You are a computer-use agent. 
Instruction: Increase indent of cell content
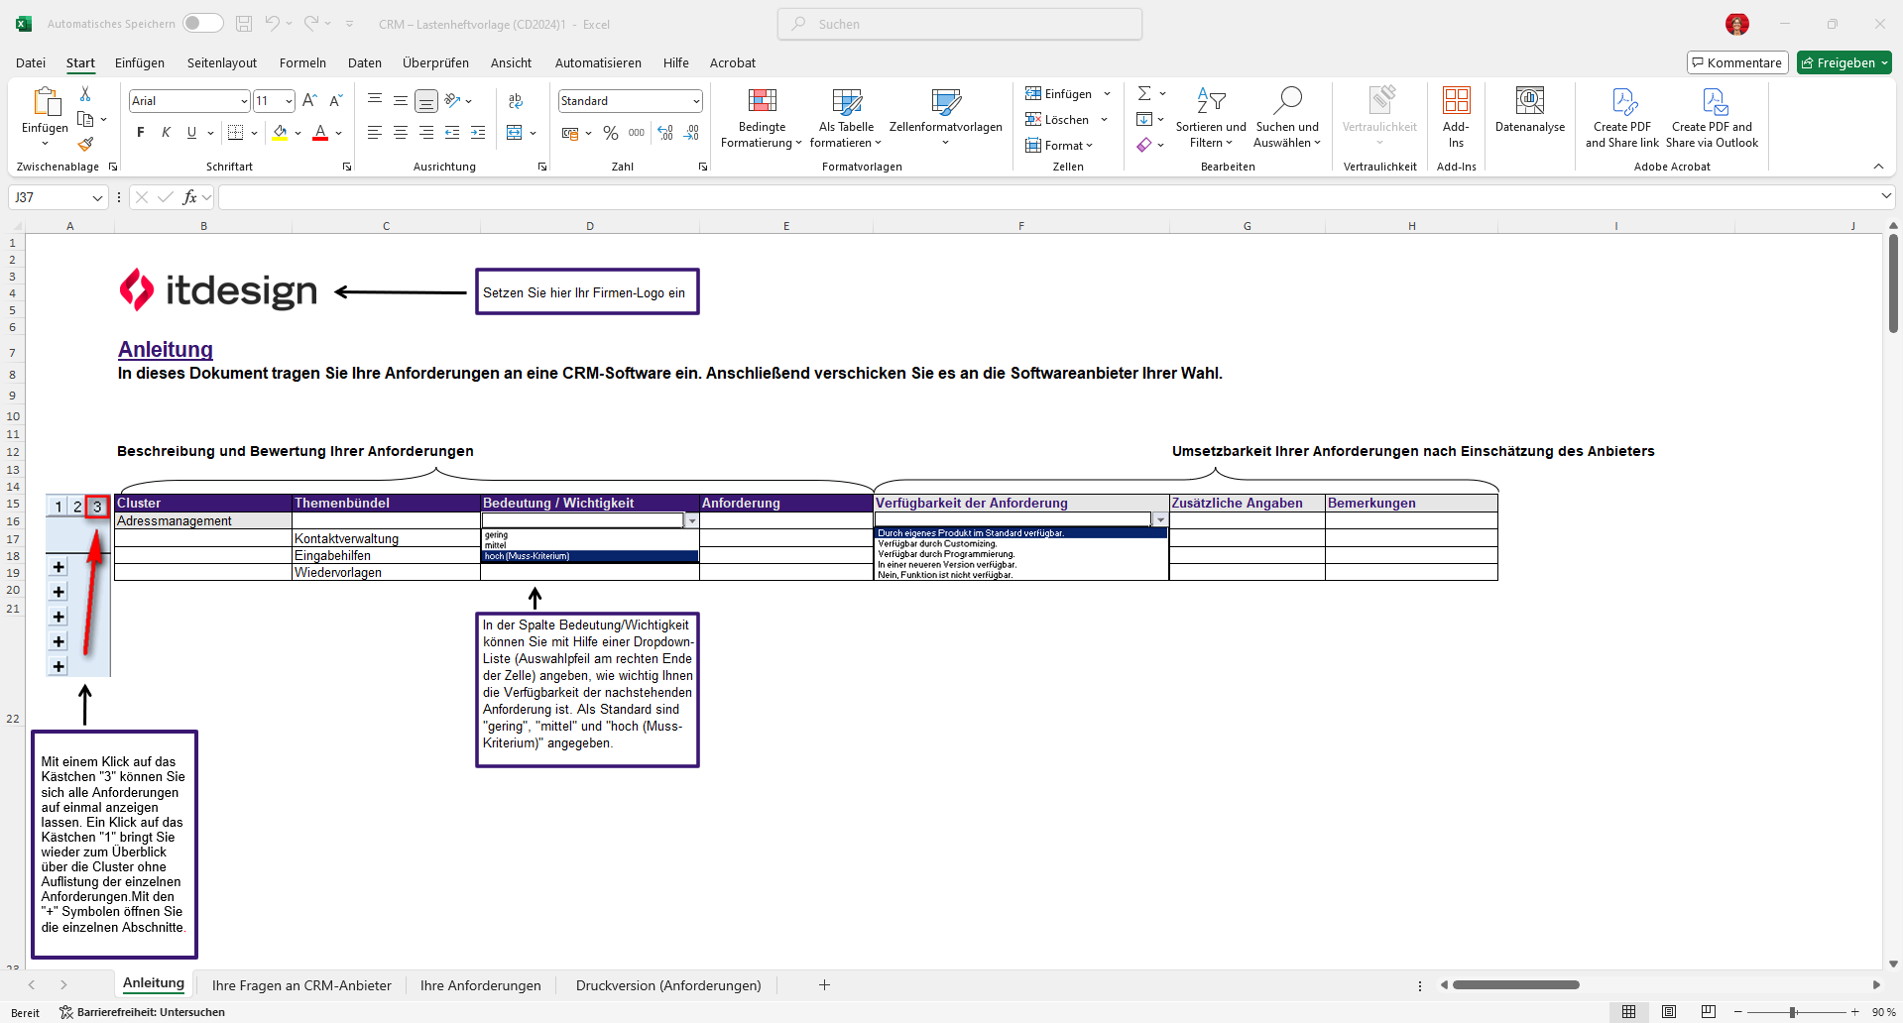tap(478, 133)
